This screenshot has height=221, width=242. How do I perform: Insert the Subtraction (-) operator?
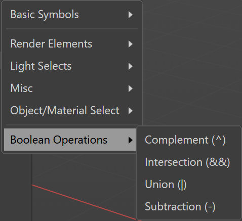coord(188,207)
